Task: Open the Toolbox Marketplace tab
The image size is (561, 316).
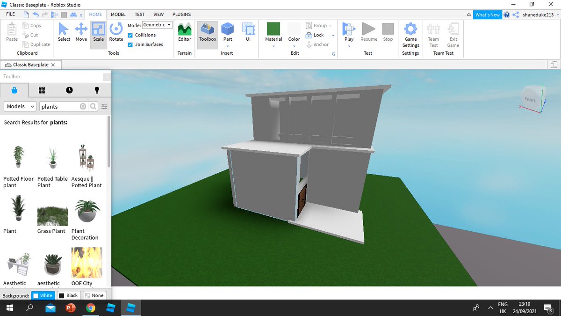Action: (x=14, y=90)
